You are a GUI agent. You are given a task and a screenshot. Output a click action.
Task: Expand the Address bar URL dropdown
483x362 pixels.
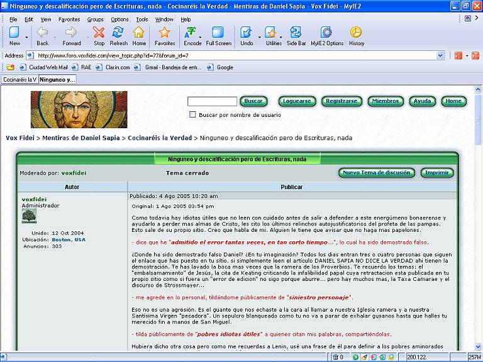(x=440, y=55)
